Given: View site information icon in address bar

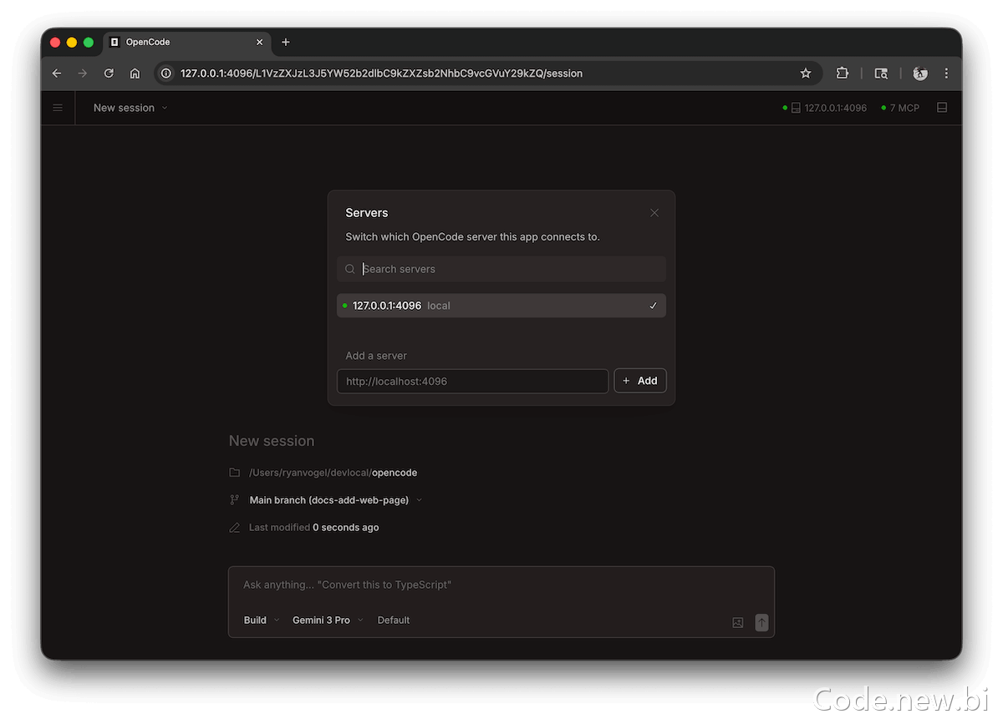Looking at the screenshot, I should pos(166,73).
